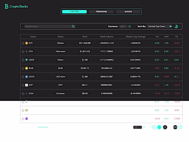Click the Market Cap Change column header

click(136, 37)
